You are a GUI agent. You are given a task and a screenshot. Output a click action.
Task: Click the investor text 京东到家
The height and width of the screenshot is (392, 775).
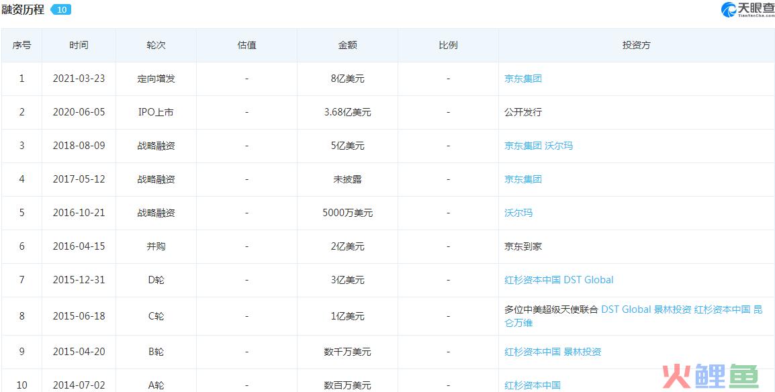tap(523, 246)
